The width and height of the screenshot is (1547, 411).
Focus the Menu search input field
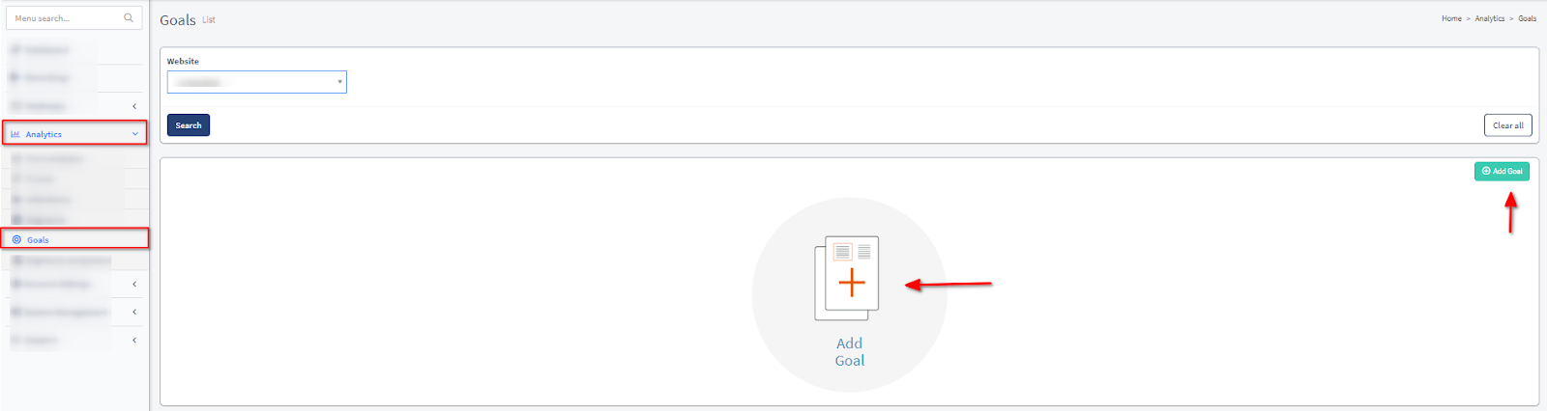click(x=63, y=17)
